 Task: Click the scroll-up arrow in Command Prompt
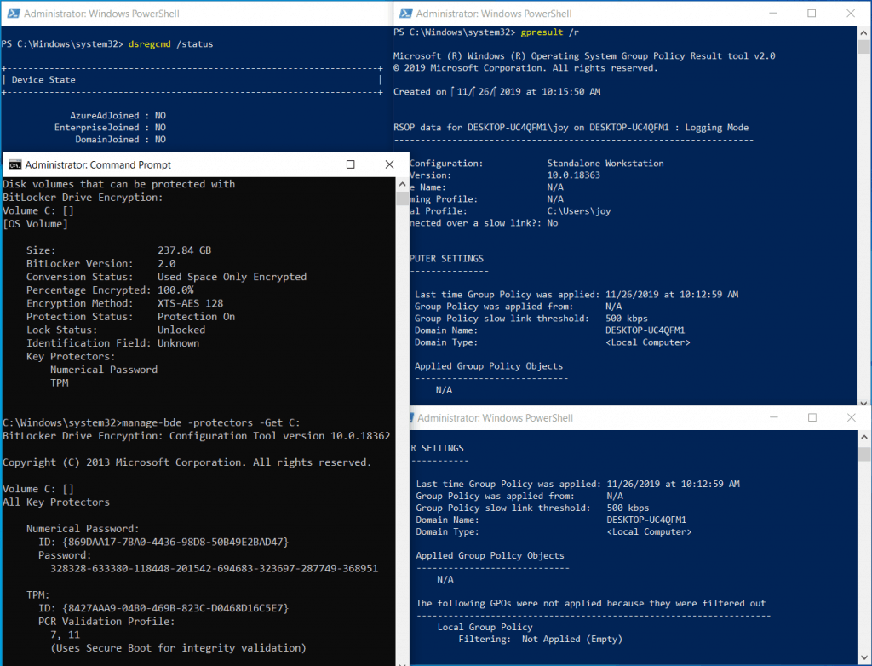[x=403, y=184]
